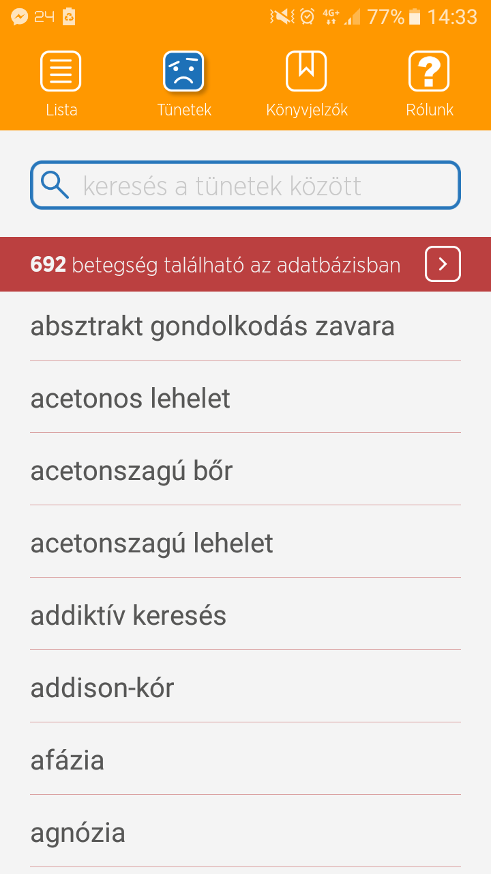Tap the Rólunk question mark icon

(429, 71)
